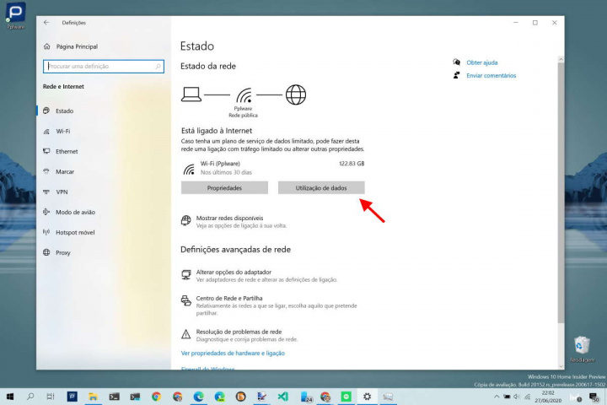The width and height of the screenshot is (607, 405).
Task: Launch Resolução de problemas de rede
Action: tap(239, 332)
